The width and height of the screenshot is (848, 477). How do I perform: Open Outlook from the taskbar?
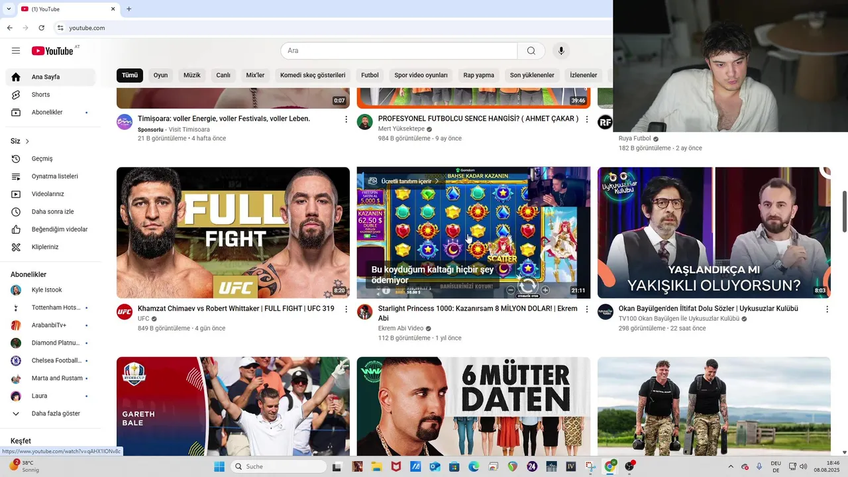(x=435, y=466)
